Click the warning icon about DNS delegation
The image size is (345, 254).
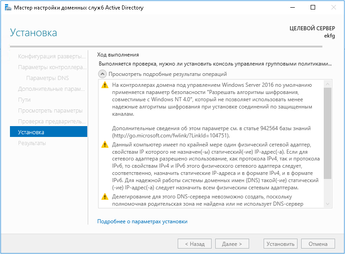105,197
